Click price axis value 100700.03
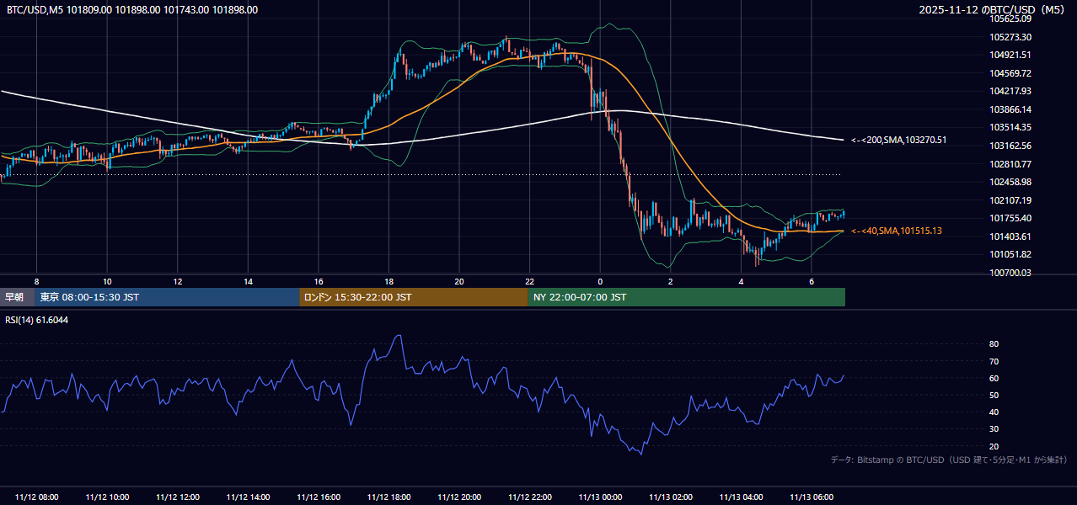The height and width of the screenshot is (505, 1077). [1011, 273]
